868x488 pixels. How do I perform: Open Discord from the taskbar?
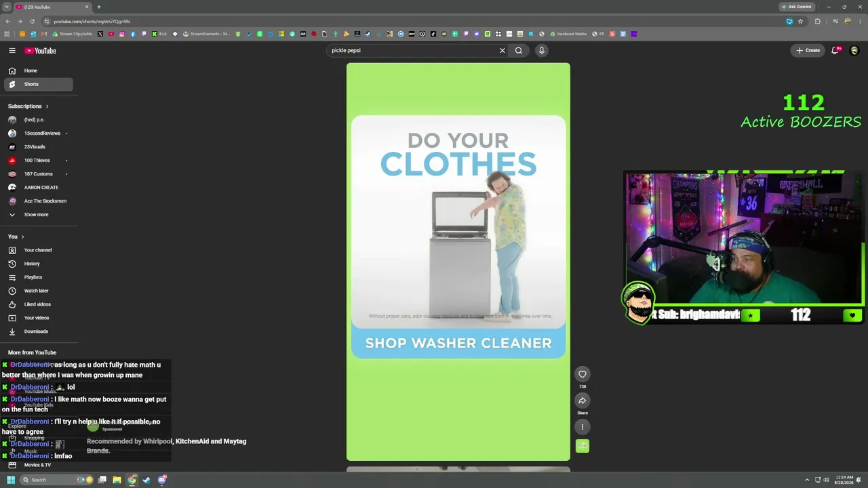coord(162,480)
